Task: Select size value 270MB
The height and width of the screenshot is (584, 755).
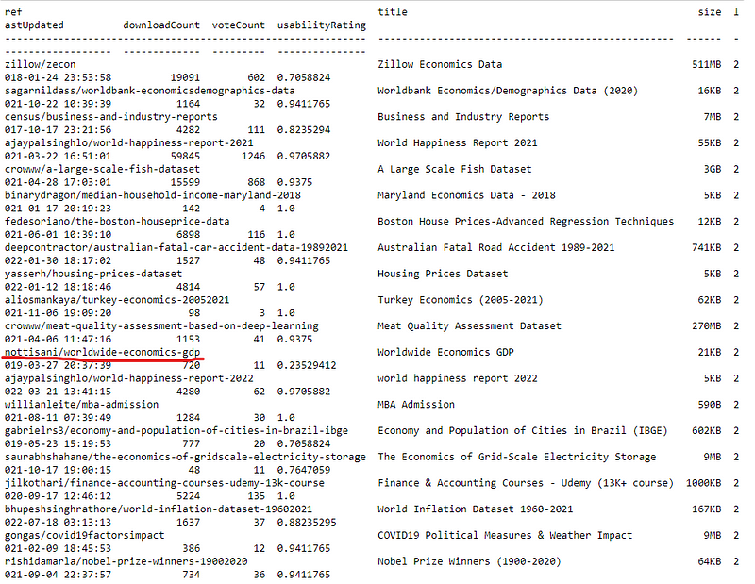Action: coord(707,325)
